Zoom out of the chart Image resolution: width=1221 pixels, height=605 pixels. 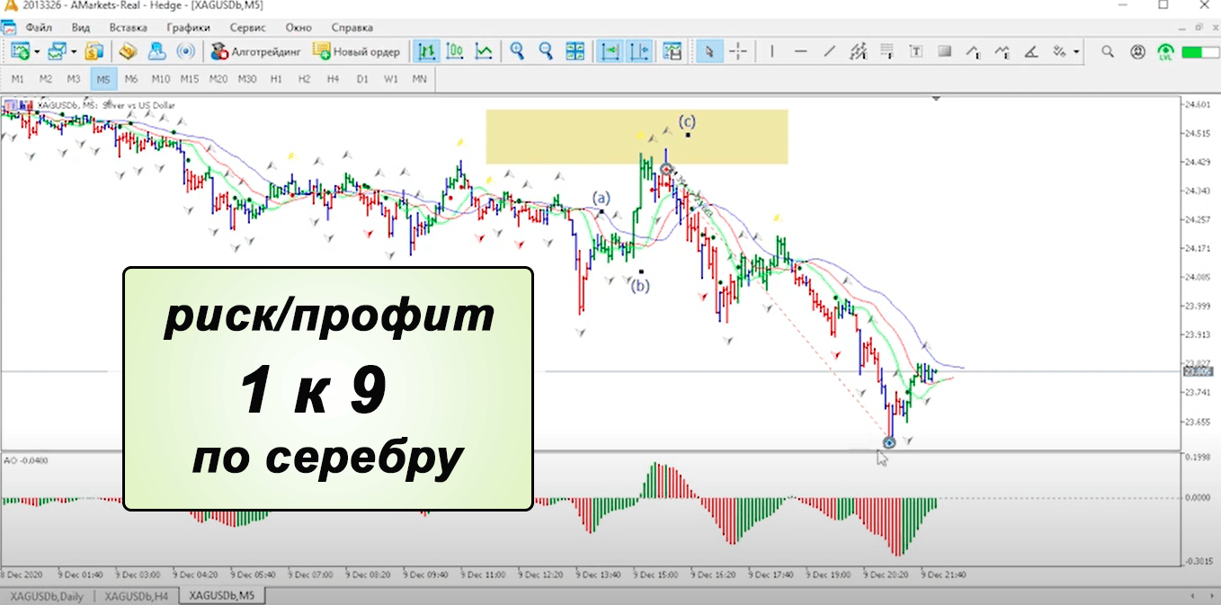(546, 51)
